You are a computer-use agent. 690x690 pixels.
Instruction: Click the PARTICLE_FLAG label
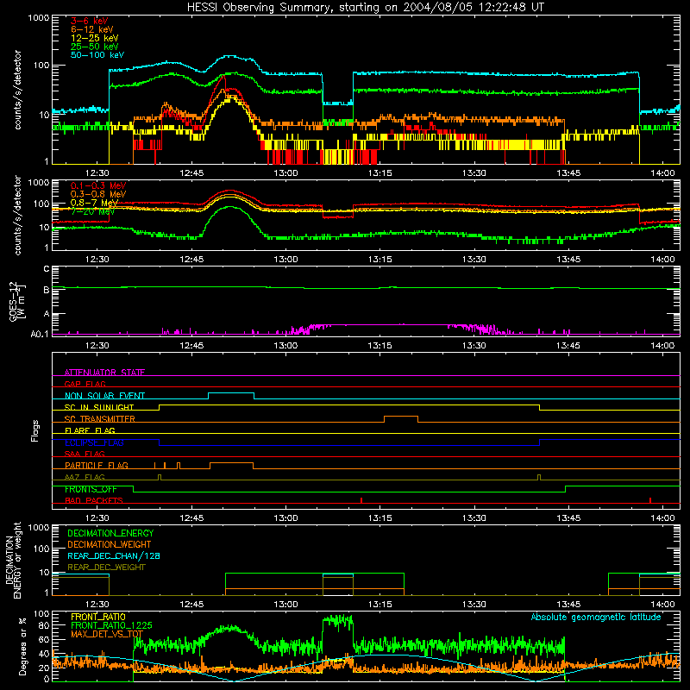(x=97, y=465)
